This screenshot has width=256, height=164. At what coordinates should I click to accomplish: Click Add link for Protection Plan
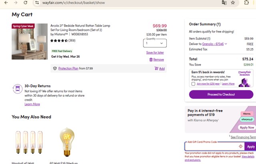tap(162, 68)
